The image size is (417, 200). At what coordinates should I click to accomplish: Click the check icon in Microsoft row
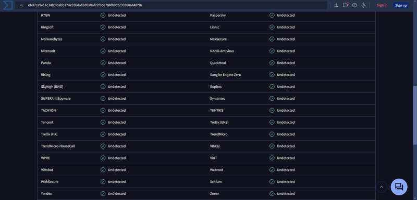(103, 51)
